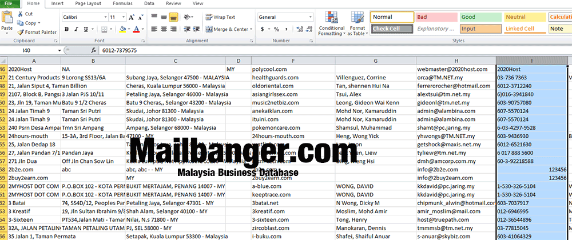This screenshot has width=572, height=240.
Task: Increase font size with grow A icon
Action: pyautogui.click(x=131, y=17)
